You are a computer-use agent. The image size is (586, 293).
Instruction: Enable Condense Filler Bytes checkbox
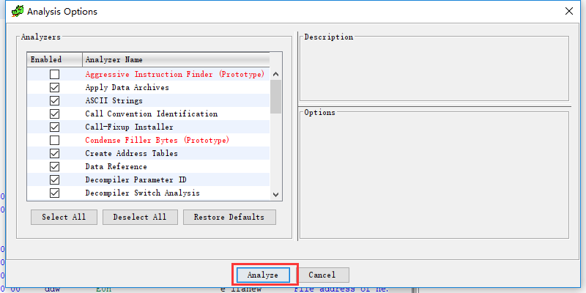(x=54, y=141)
